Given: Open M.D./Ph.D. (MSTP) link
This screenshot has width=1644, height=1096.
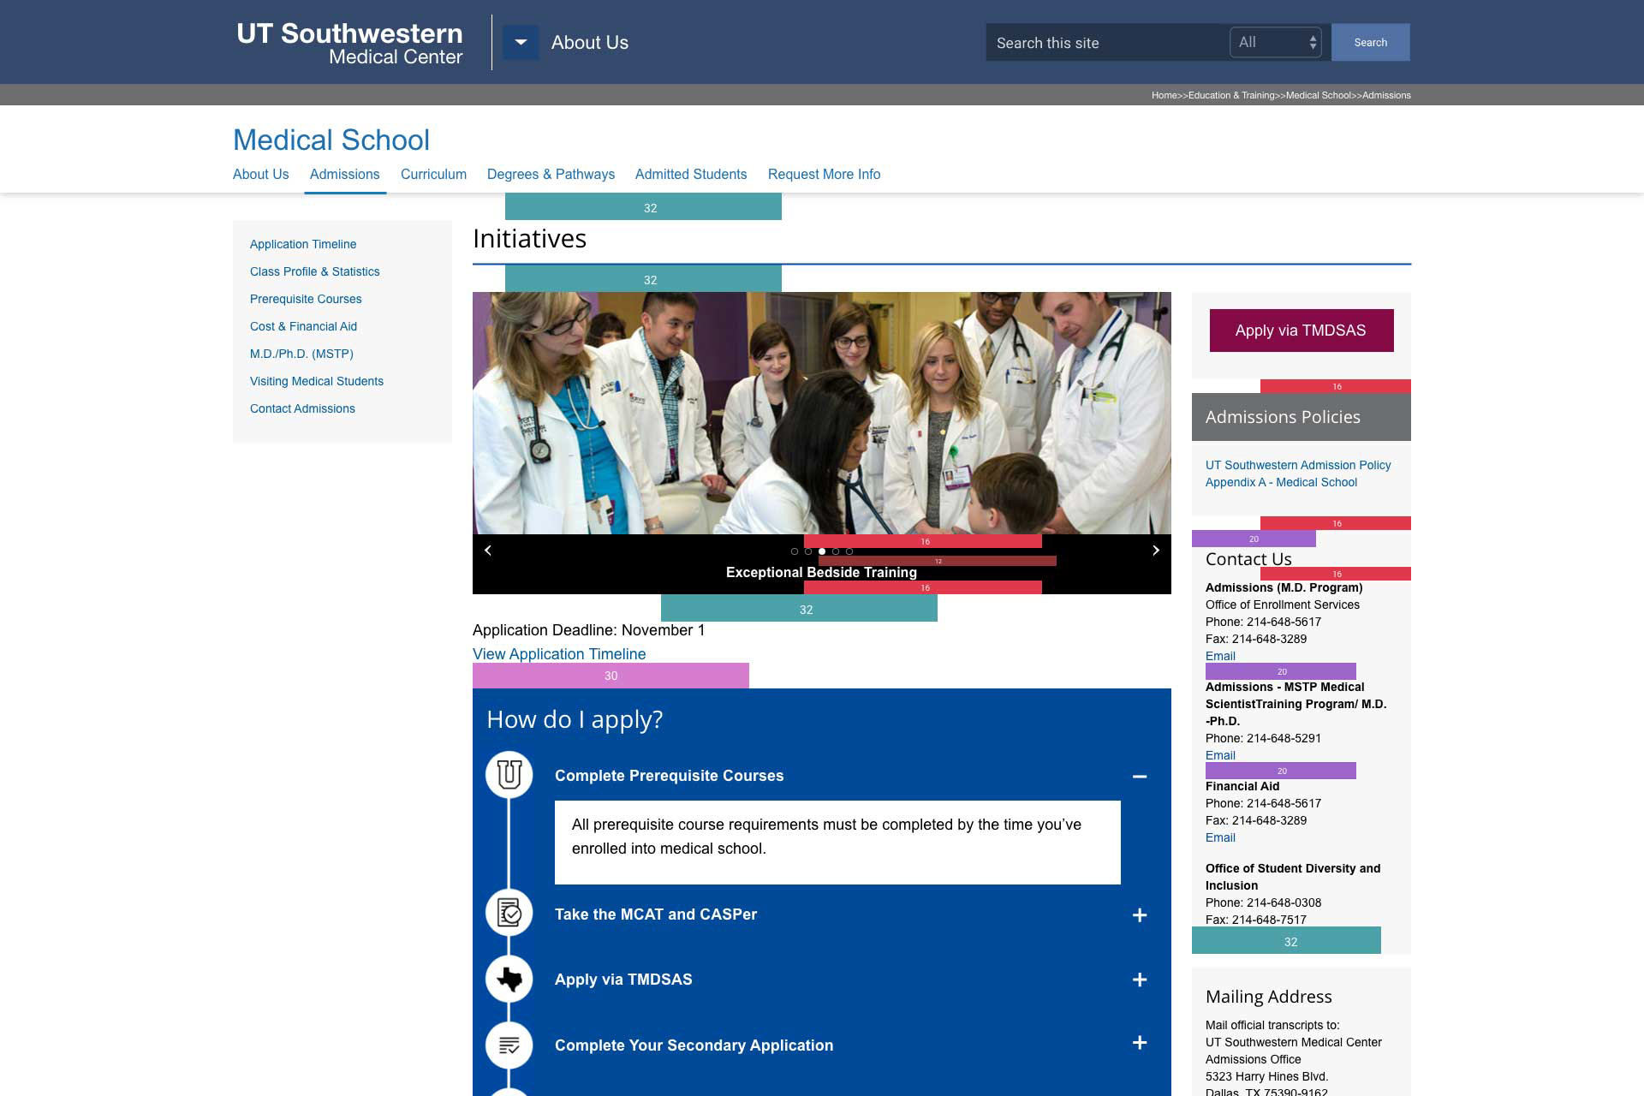Looking at the screenshot, I should click(x=301, y=354).
